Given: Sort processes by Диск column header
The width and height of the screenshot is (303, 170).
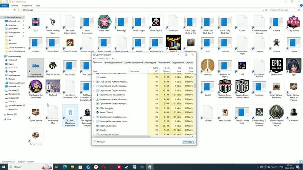Looking at the screenshot, I should pyautogui.click(x=177, y=69).
